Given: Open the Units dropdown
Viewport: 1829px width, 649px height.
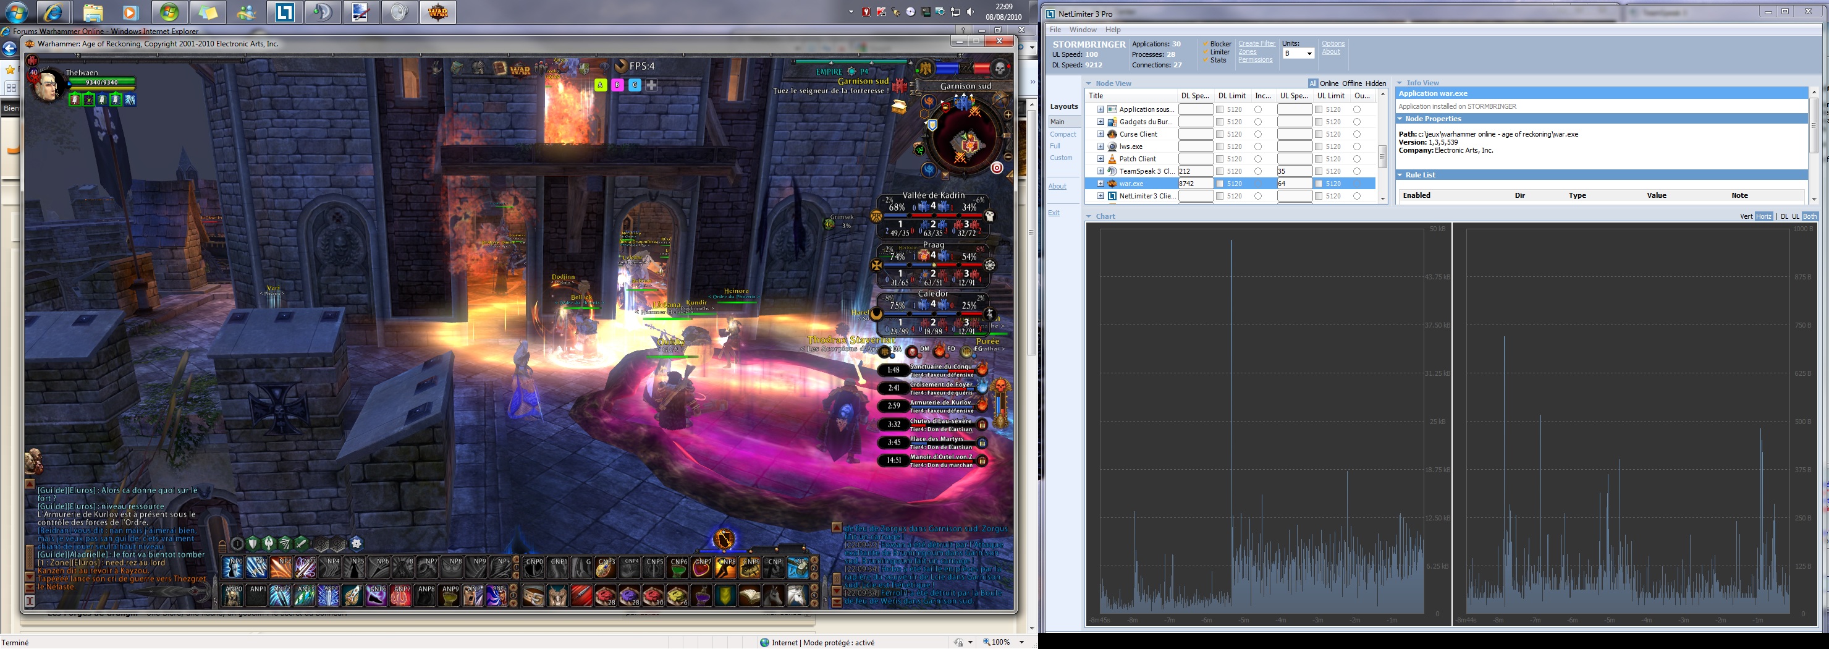Looking at the screenshot, I should pos(1299,54).
